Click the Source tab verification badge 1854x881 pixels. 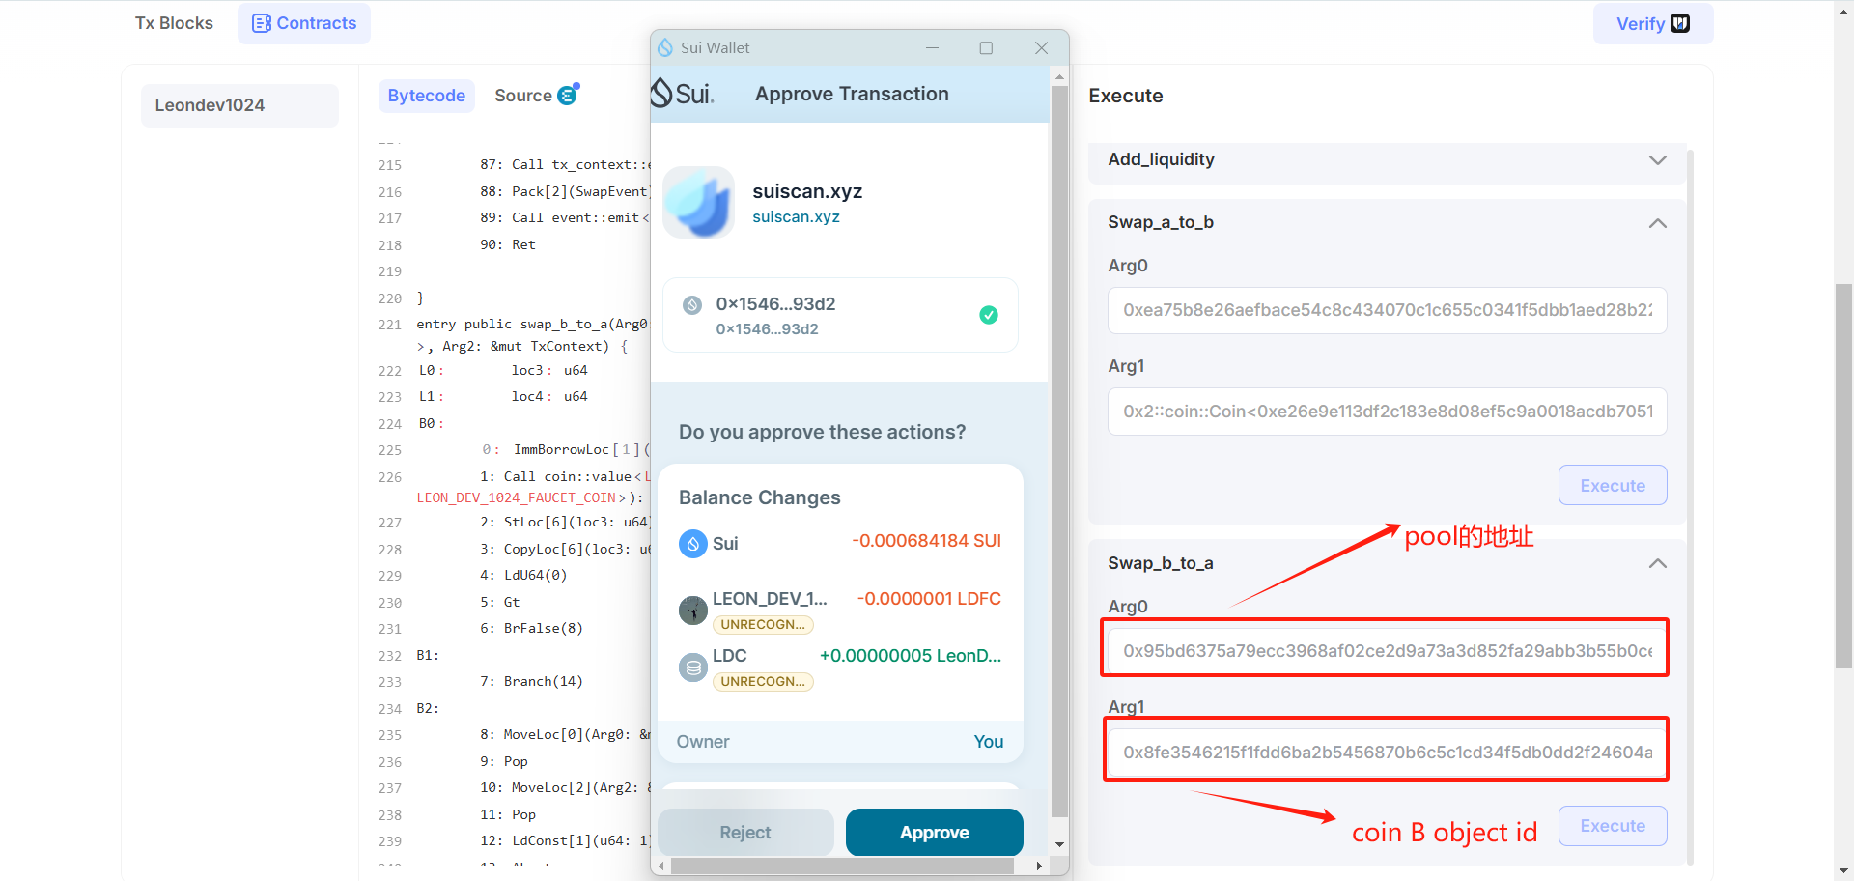[x=568, y=94]
